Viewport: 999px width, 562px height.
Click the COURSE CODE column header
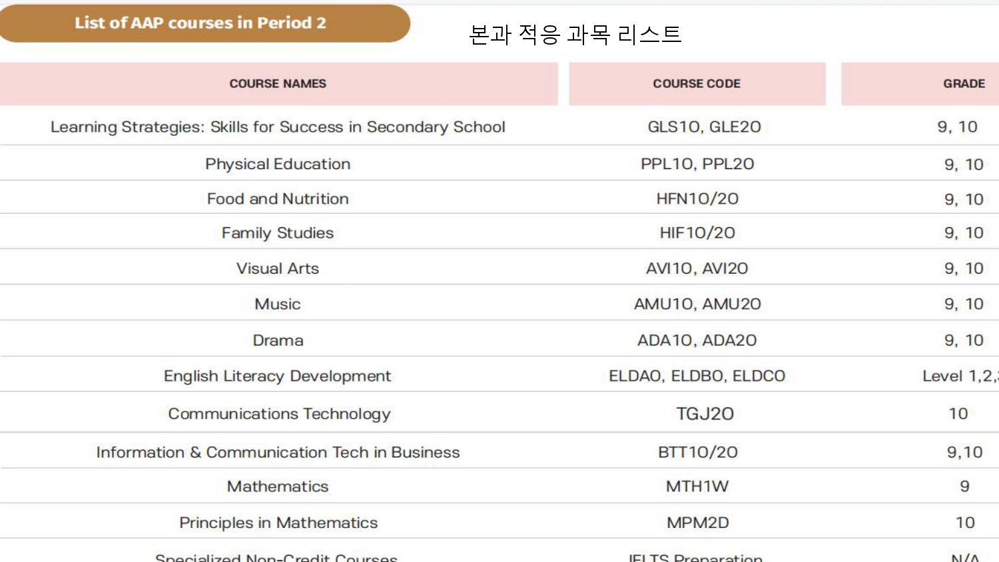point(697,84)
